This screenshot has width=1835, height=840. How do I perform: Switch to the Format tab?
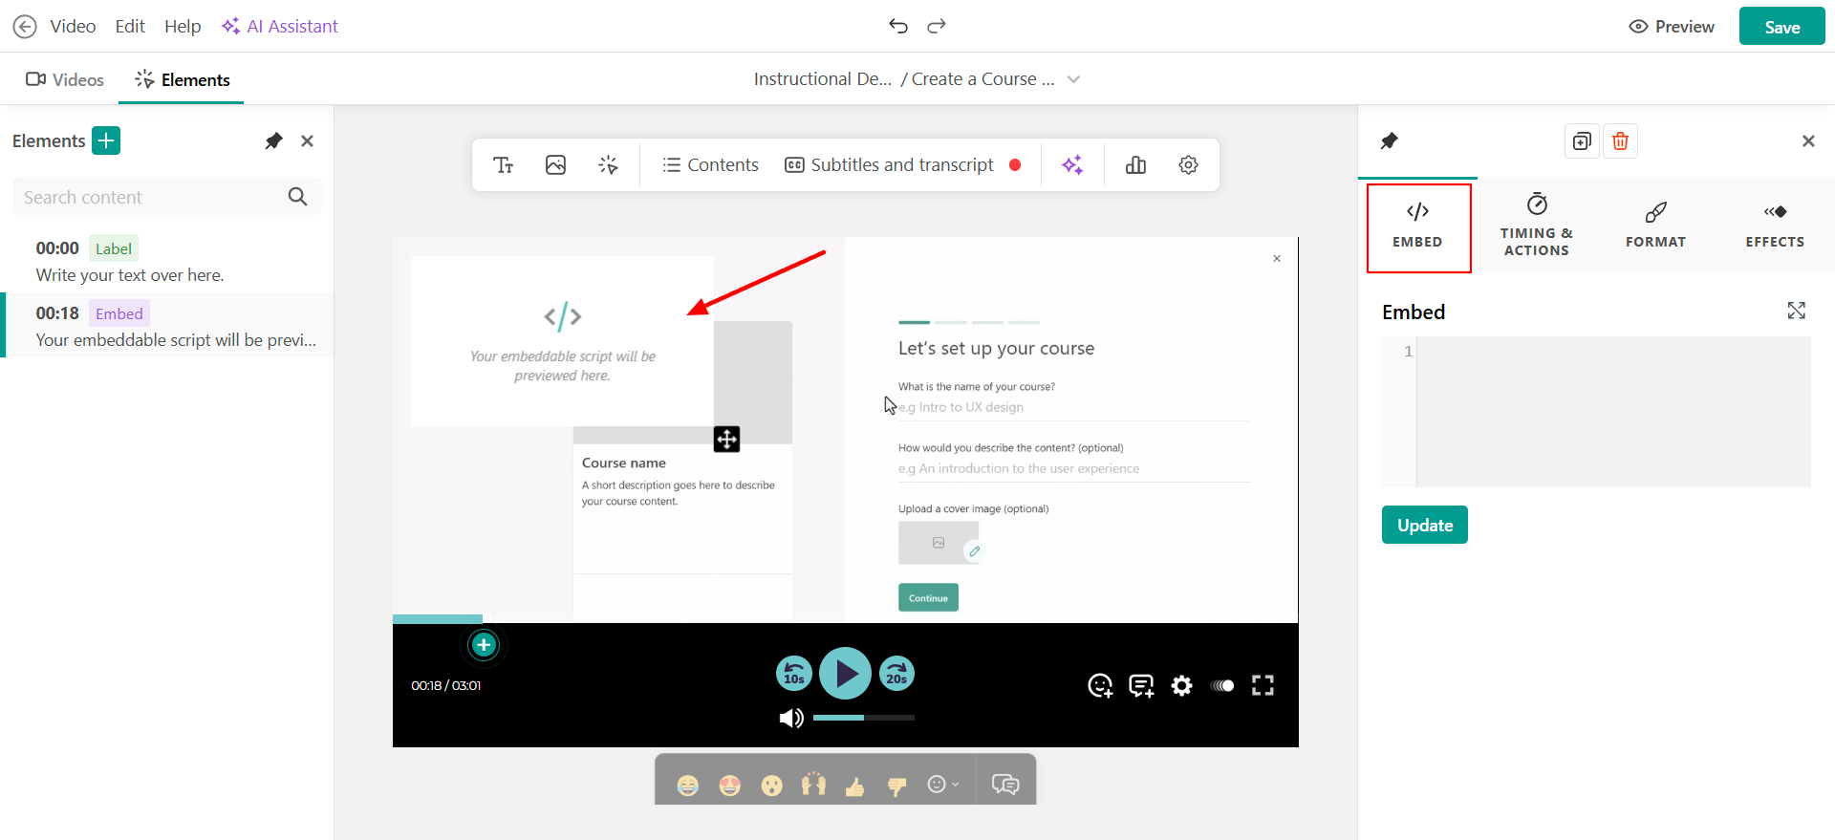(x=1656, y=226)
